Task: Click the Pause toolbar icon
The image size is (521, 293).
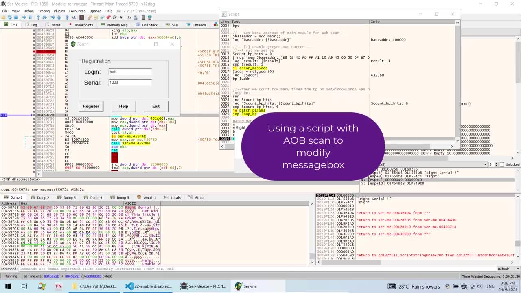Action: point(30,17)
